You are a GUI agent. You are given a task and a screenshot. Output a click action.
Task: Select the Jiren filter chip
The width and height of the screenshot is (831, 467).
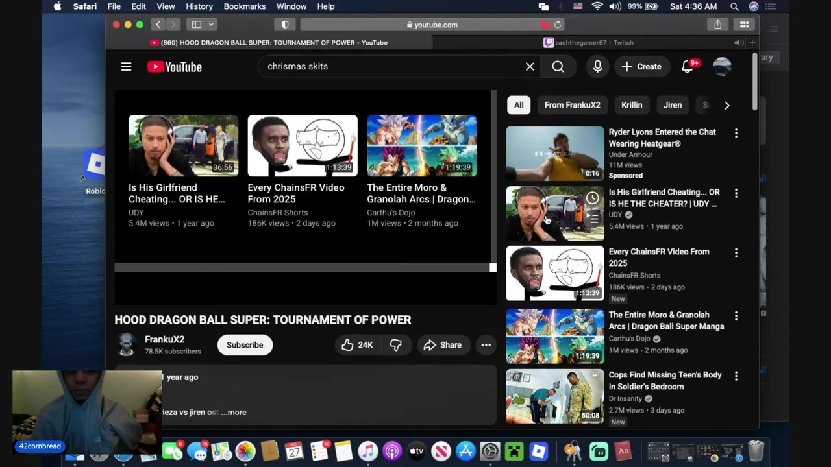tap(673, 105)
